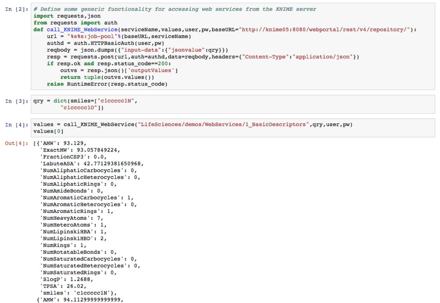
Task: Click the "c1ccccc1O" smiles string
Action: (79, 108)
